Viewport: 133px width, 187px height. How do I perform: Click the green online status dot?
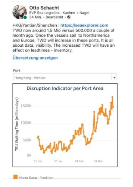(x=25, y=17)
